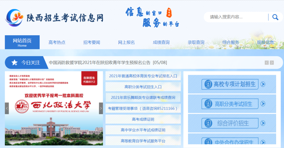Open 2021年音乐舞蹈类专业课联考成绩查询
The height and width of the screenshot is (148, 284).
tap(143, 98)
